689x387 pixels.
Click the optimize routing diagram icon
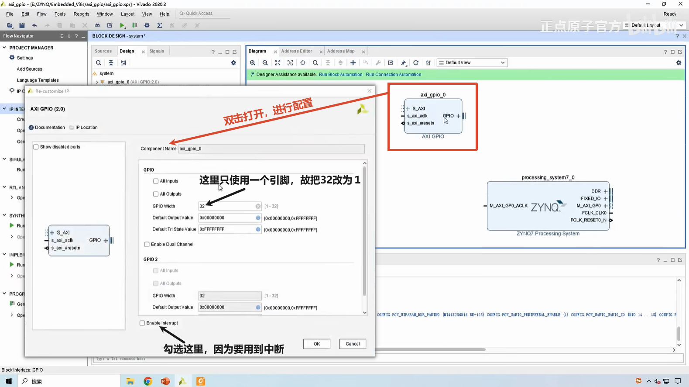point(428,63)
